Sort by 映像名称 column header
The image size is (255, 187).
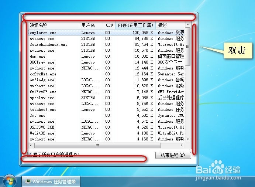[53, 25]
